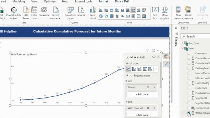Click the filter icon above the chart
This screenshot has height=118, width=210.
pos(147,50)
